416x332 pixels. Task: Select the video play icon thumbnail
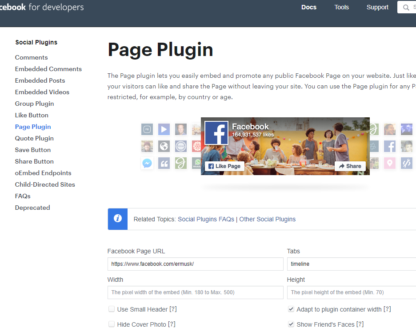click(x=164, y=129)
